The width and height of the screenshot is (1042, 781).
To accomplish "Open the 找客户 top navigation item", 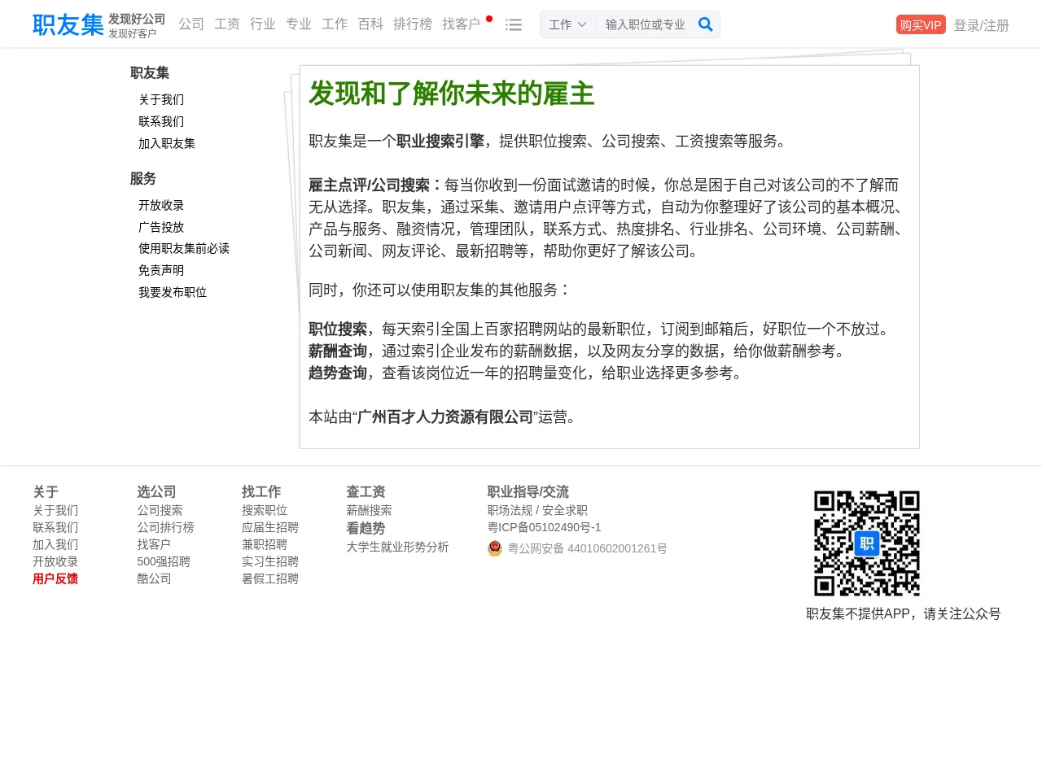I will pos(462,24).
